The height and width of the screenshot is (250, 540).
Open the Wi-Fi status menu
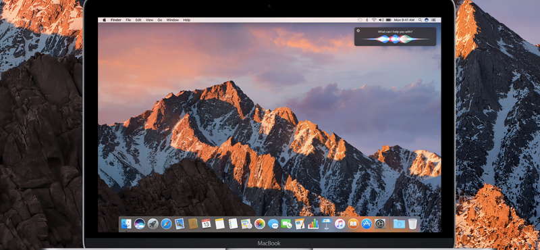(374, 20)
